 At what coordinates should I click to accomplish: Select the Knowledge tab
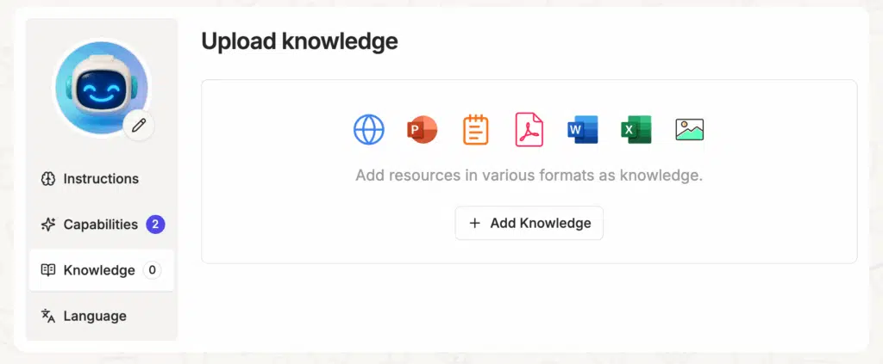point(99,270)
